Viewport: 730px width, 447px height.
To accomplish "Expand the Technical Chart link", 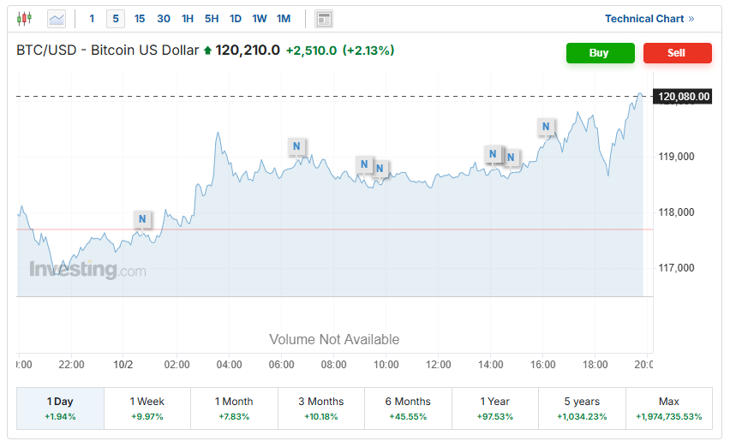I will (649, 19).
